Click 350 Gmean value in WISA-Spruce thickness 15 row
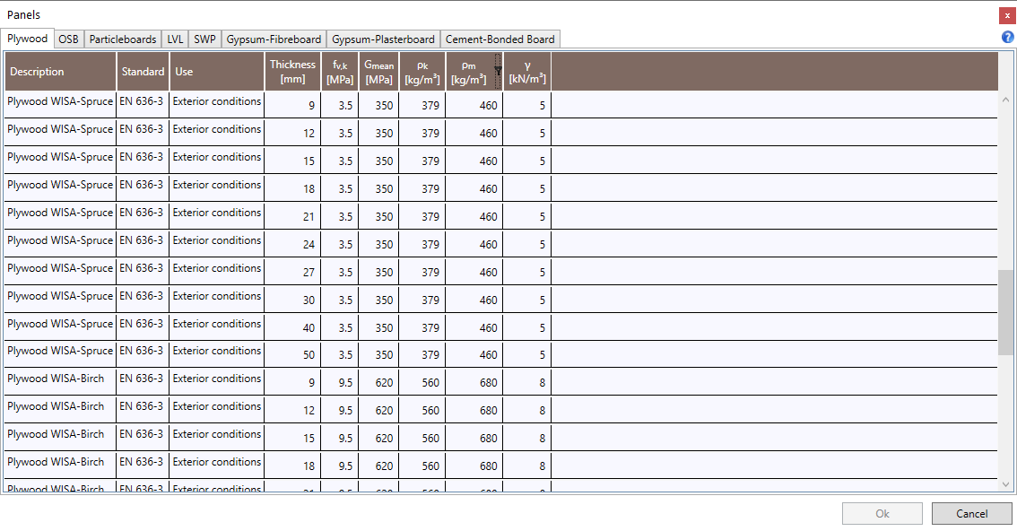The height and width of the screenshot is (531, 1017). tap(384, 161)
